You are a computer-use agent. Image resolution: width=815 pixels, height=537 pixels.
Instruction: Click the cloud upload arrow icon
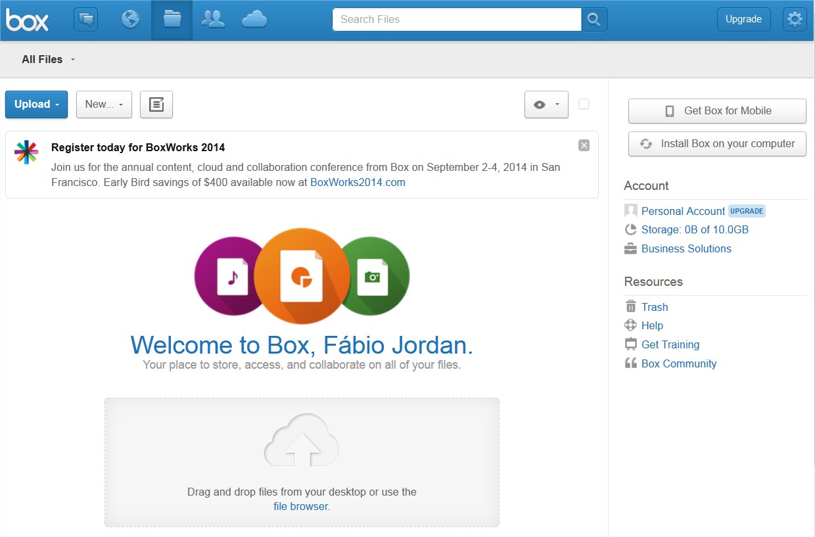click(302, 441)
